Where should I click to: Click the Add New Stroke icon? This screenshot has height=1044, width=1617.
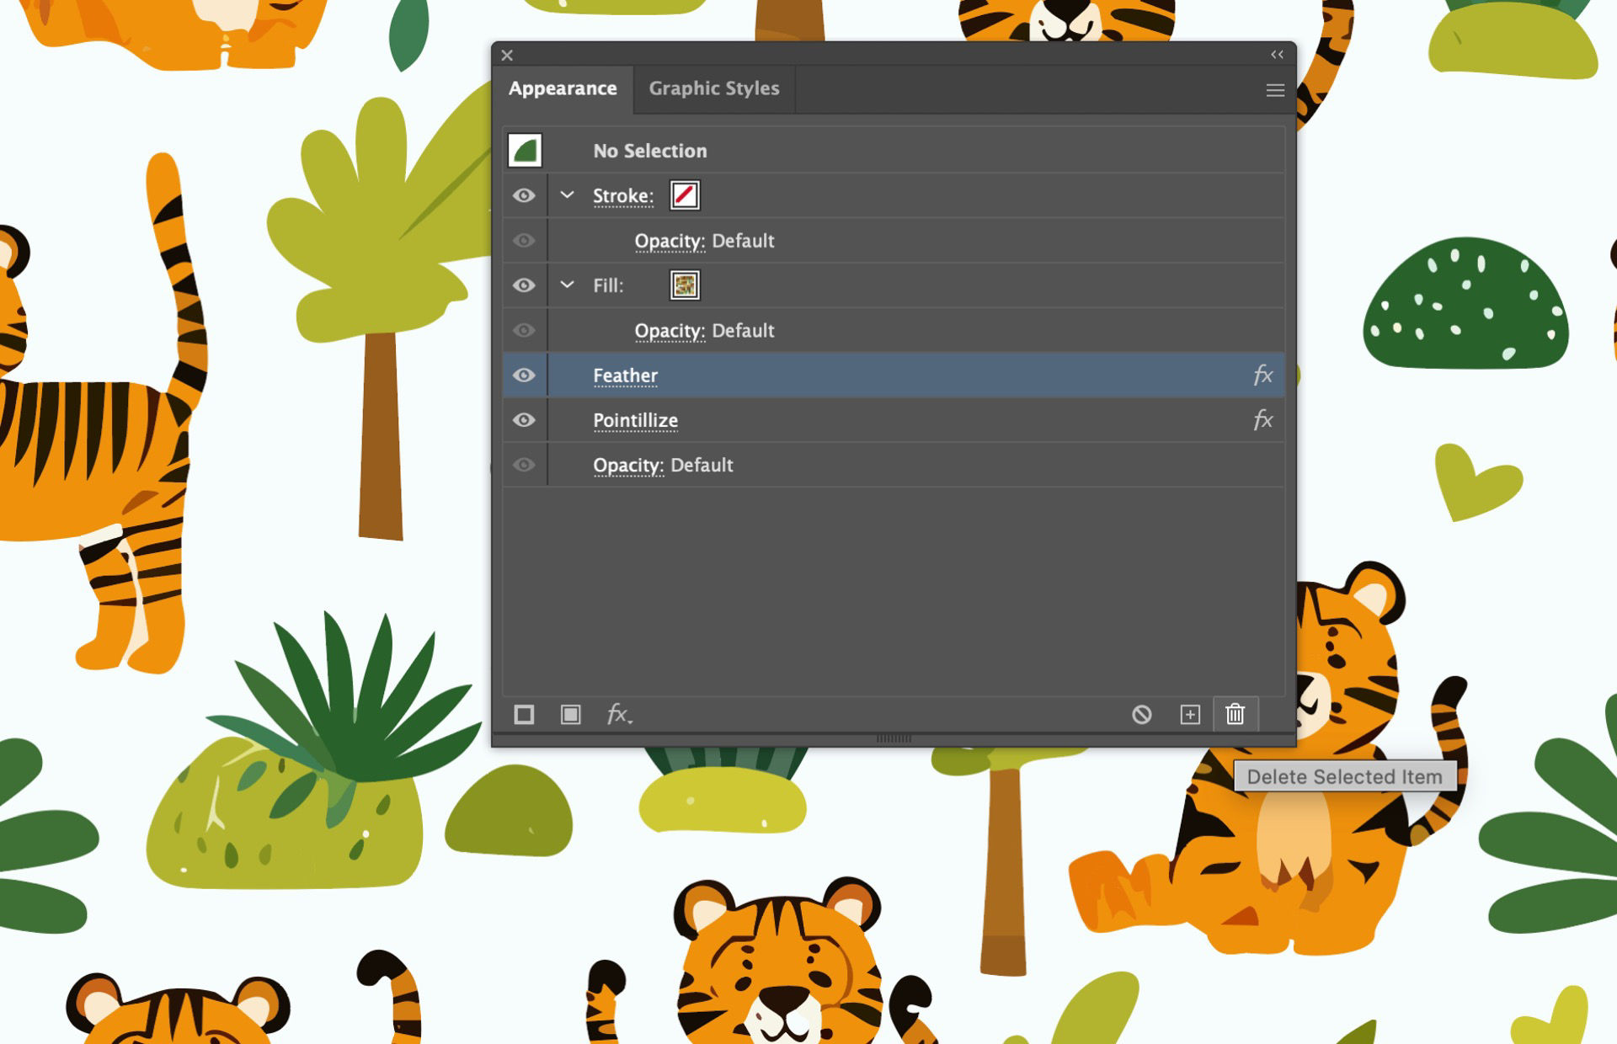coord(525,714)
